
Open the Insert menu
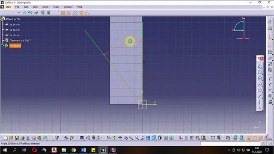[x=45, y=7]
